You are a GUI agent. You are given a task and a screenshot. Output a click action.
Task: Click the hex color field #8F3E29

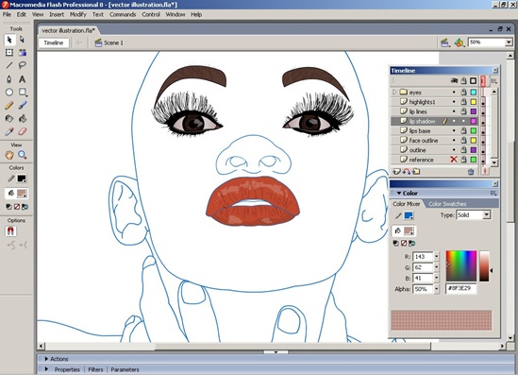[x=461, y=289]
